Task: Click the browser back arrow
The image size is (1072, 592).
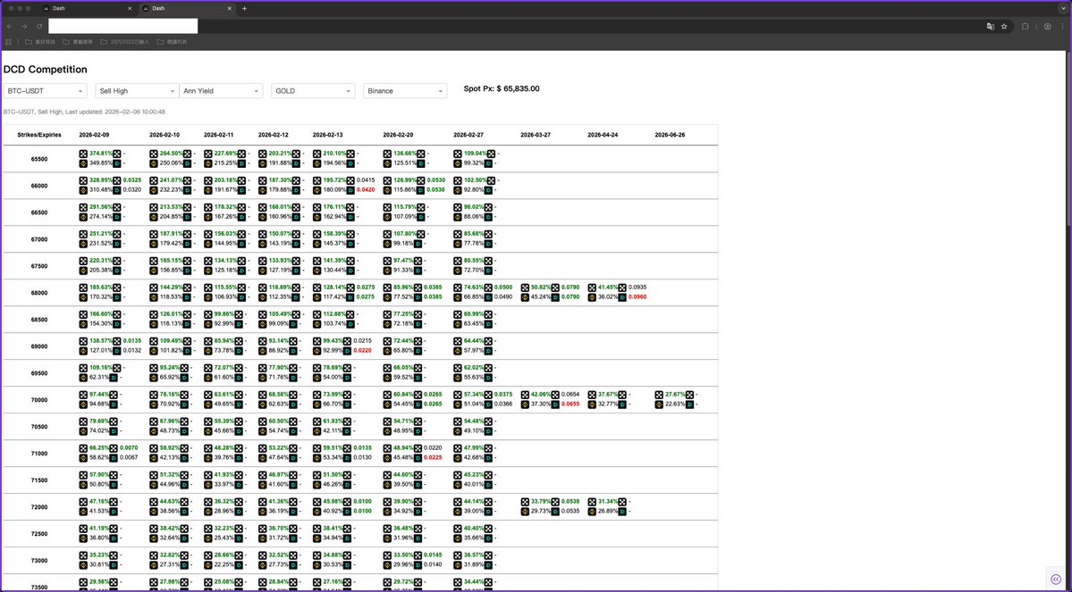Action: click(9, 27)
